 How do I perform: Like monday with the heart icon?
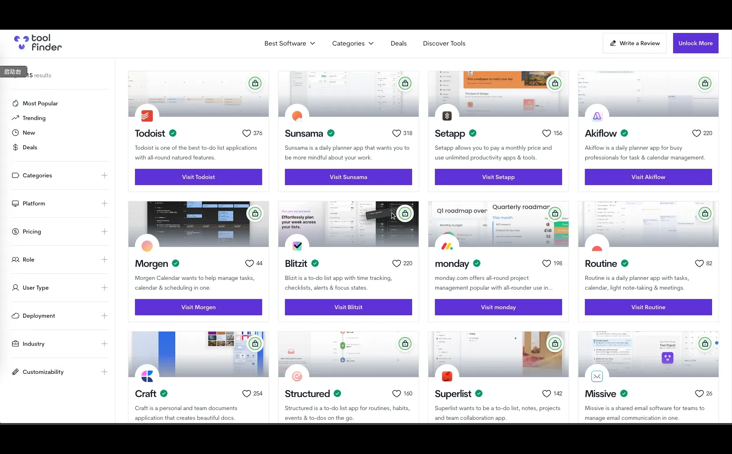[x=546, y=264]
